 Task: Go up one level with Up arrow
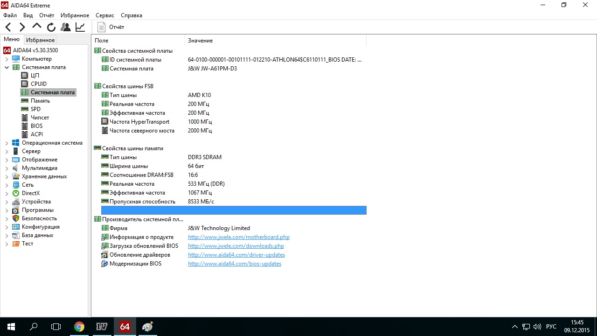click(37, 27)
